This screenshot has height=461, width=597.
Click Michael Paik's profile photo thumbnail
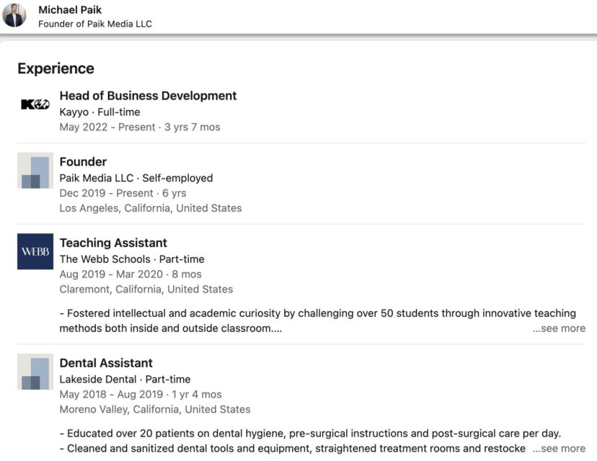pos(14,15)
